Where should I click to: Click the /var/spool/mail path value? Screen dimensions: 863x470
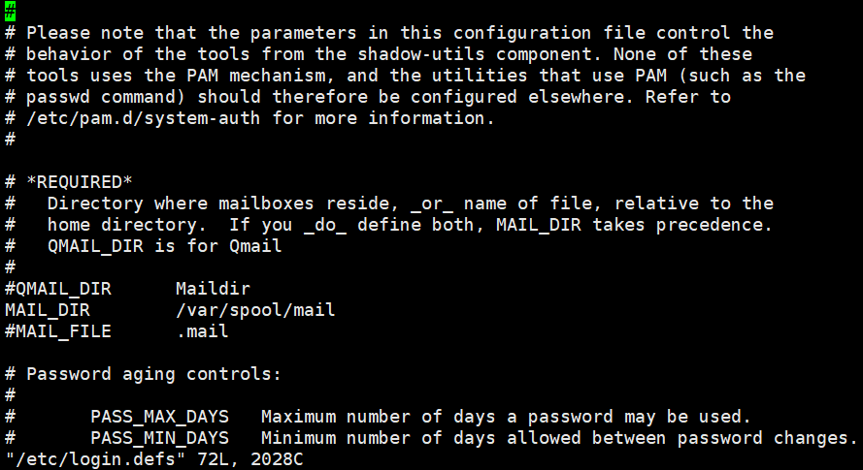(255, 310)
